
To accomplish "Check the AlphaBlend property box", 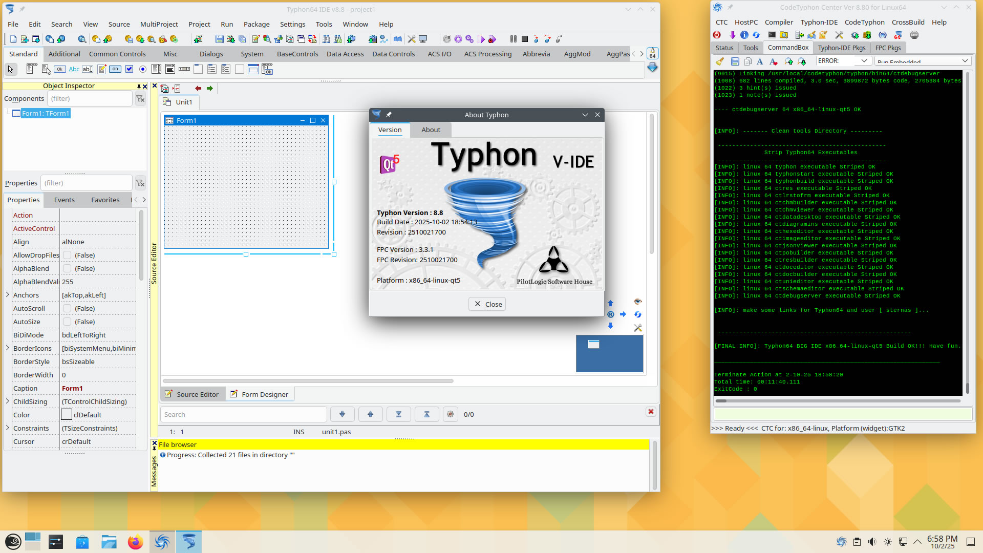I will click(x=67, y=268).
